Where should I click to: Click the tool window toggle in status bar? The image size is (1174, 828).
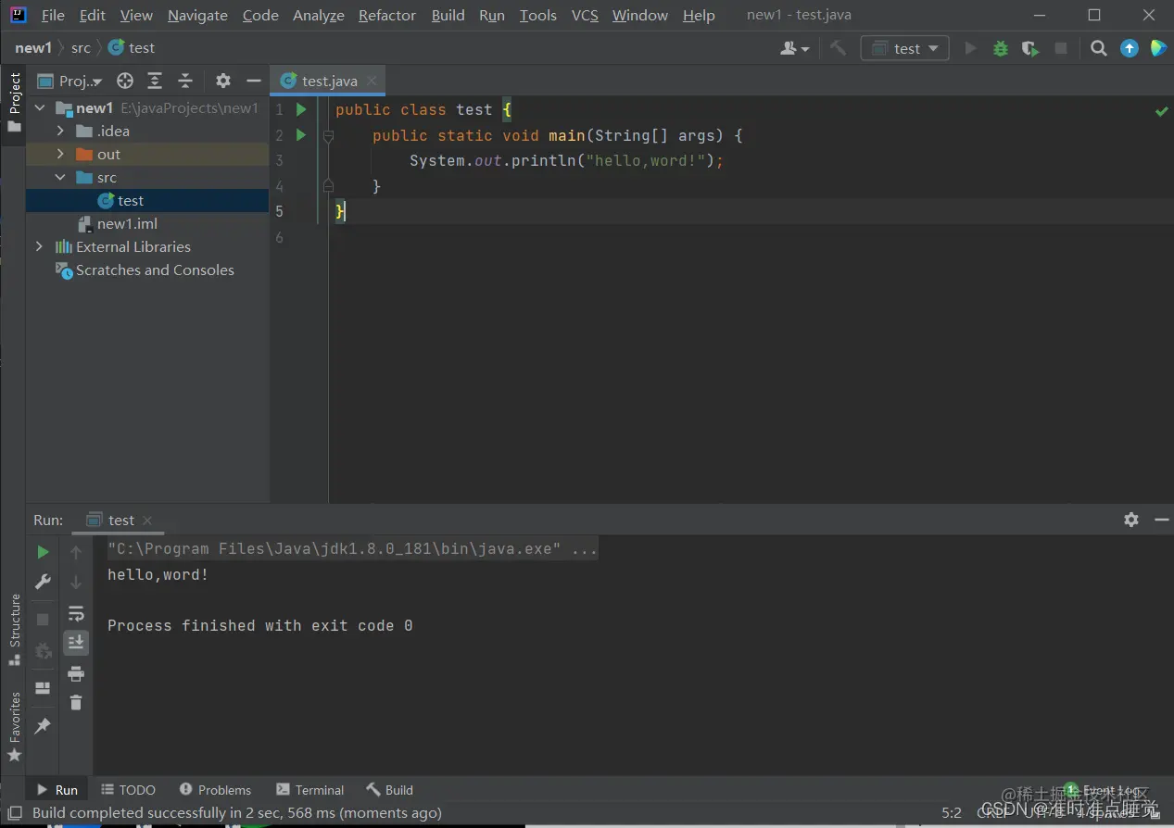(x=15, y=813)
